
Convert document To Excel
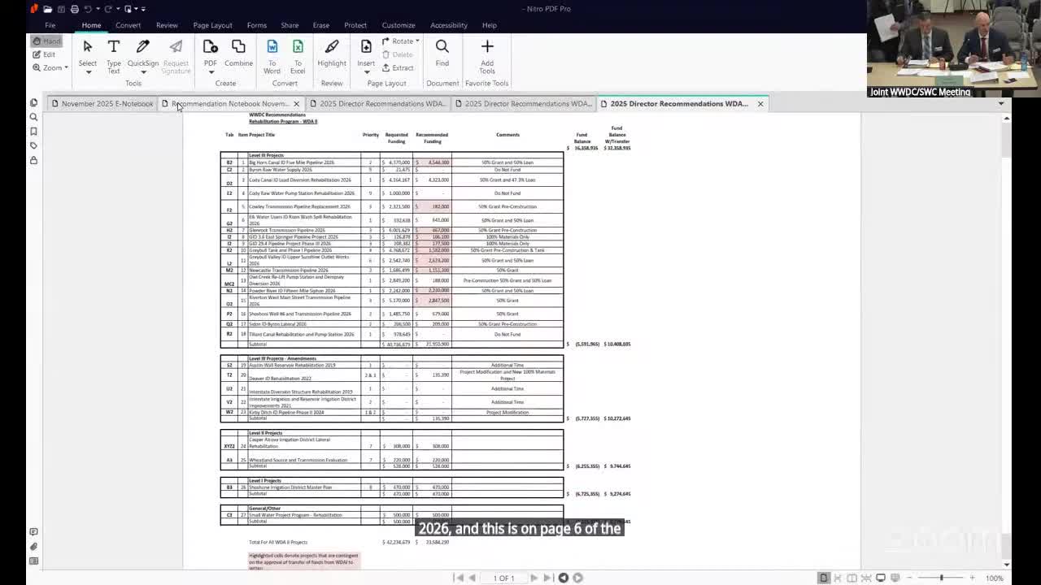[x=298, y=54]
